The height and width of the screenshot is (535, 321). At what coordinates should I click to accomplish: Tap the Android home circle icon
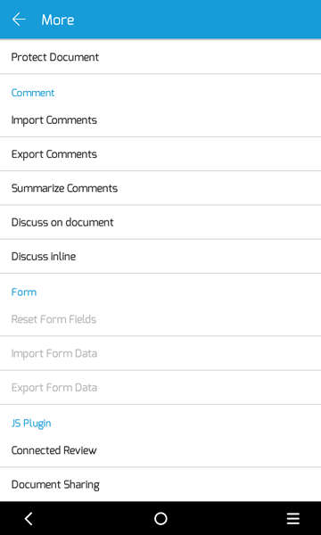coord(160,519)
